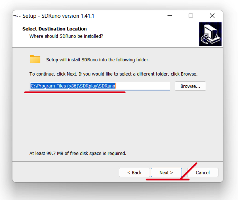Go to previous step with < Back
Viewport: 238px width, 200px height.
tap(134, 172)
